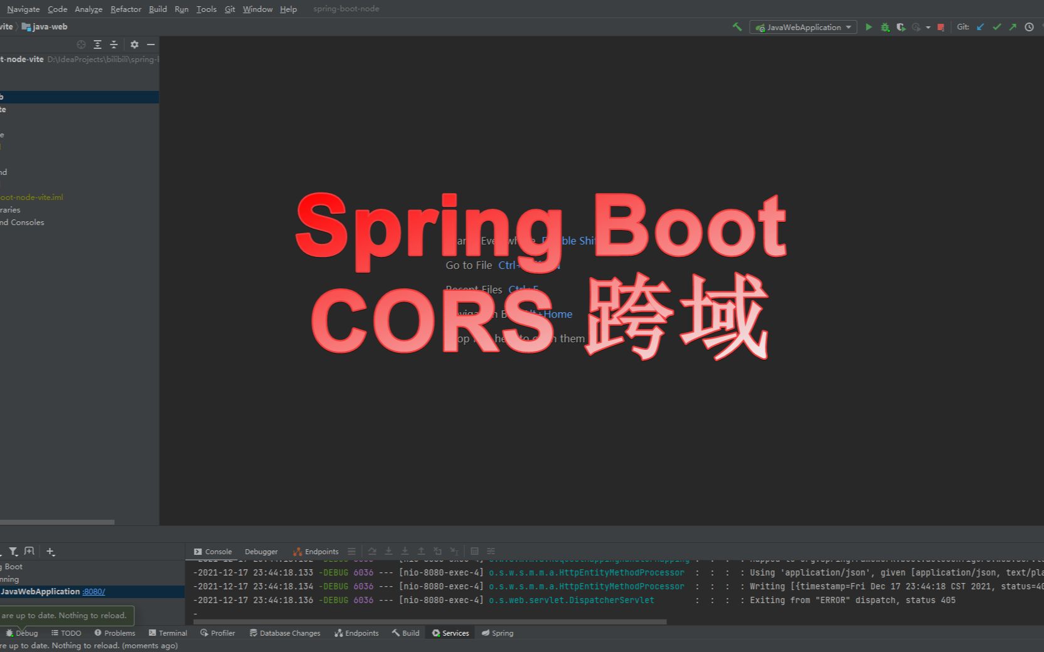
Task: Open the Window menu
Action: [x=258, y=9]
